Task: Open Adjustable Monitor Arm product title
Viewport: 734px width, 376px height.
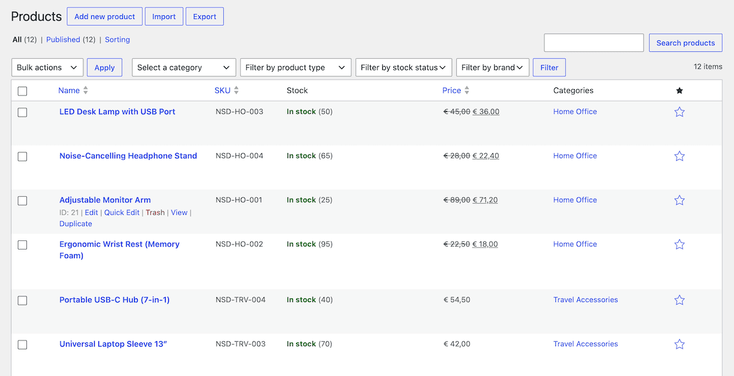Action: point(105,200)
